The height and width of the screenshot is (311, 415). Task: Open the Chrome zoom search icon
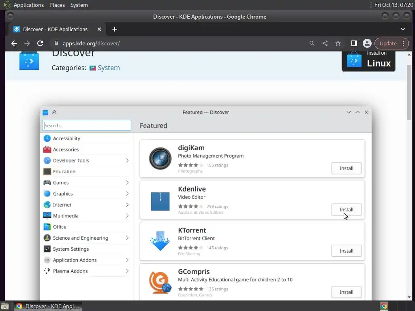312,43
